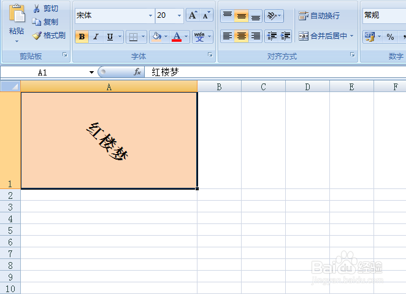Image resolution: width=406 pixels, height=294 pixels.
Task: Click formula bar text 红楼梦
Action: coord(165,72)
